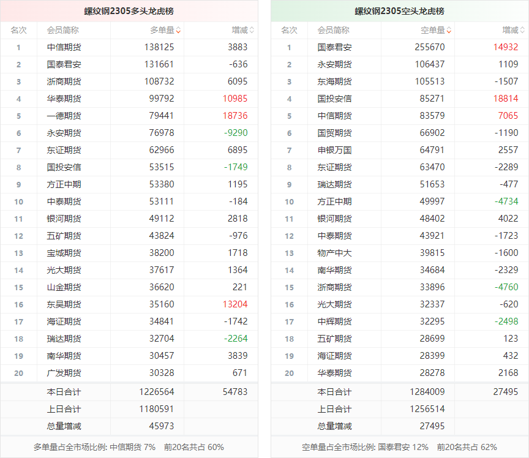This screenshot has width=529, height=458.
Task: Select the 螺纹钢2305空头龙虎榜 title
Action: pos(399,11)
